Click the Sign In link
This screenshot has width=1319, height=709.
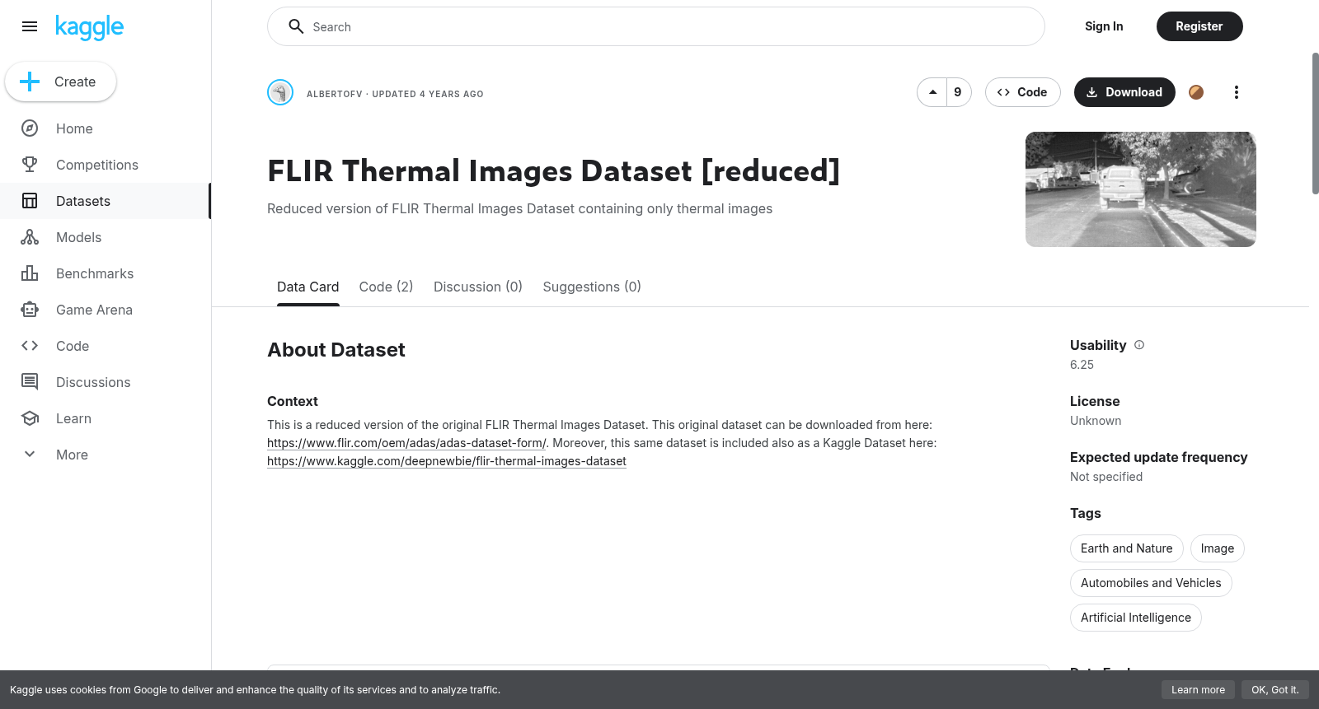point(1104,26)
